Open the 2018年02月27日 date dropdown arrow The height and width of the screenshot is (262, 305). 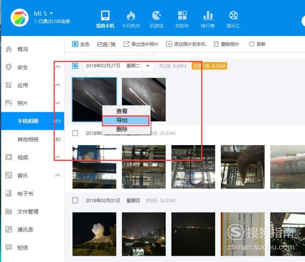tap(148, 66)
